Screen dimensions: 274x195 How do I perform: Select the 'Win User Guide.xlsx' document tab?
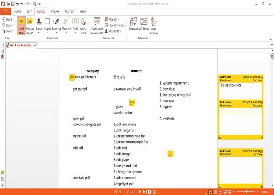tap(21, 45)
